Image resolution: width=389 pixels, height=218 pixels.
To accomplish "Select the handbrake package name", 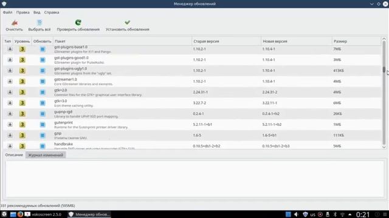I will point(63,144).
